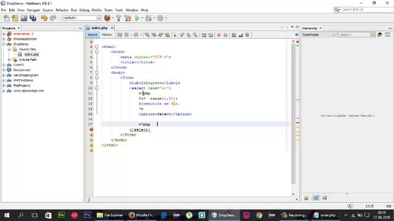Open the Window menu
Viewport: 394px width, 221px height.
click(132, 10)
